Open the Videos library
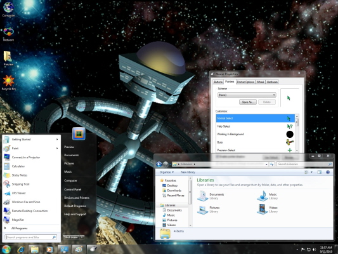 (x=268, y=210)
